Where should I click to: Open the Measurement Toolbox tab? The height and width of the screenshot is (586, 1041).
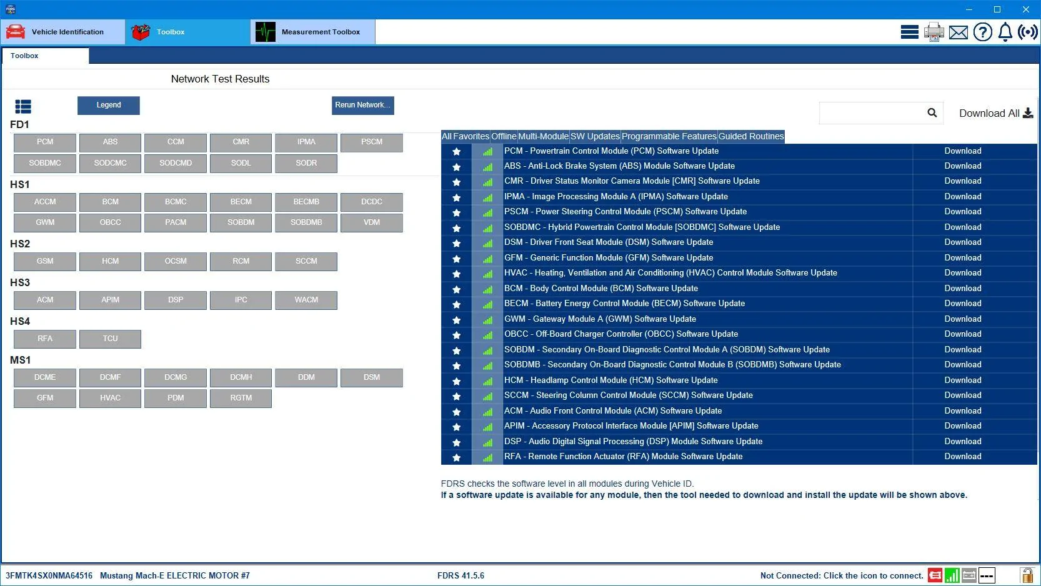[313, 32]
